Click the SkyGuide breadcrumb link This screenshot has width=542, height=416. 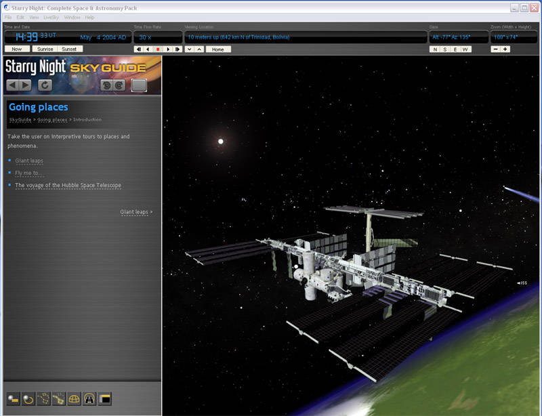click(20, 119)
